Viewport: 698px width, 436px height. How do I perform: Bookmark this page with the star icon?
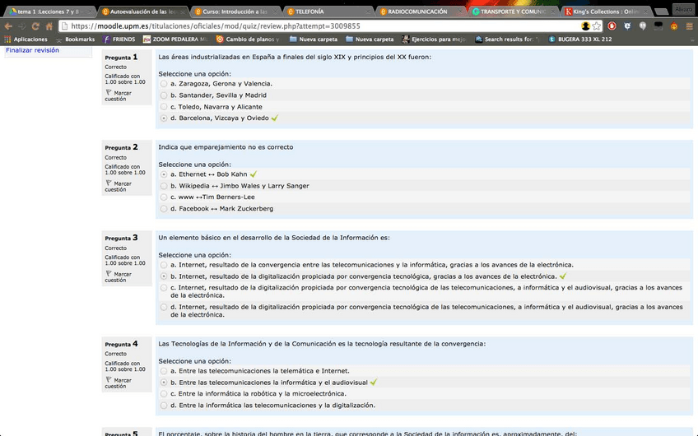click(598, 26)
